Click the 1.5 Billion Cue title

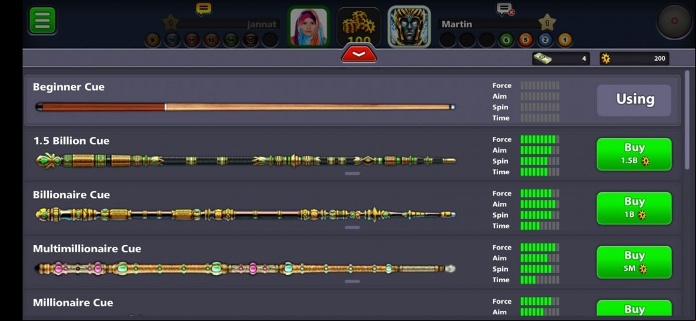tap(71, 141)
